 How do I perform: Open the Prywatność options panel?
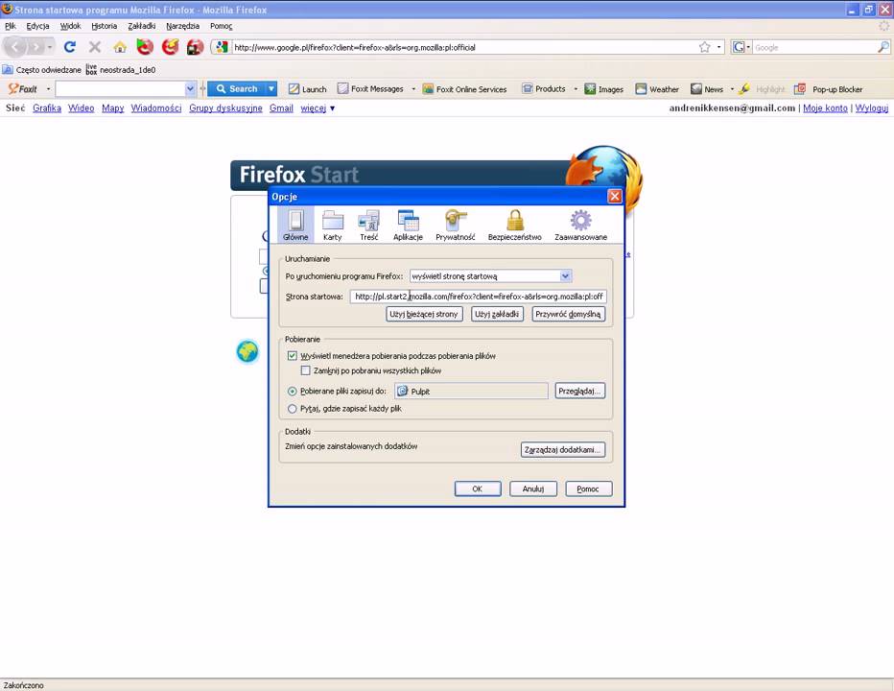tap(455, 225)
